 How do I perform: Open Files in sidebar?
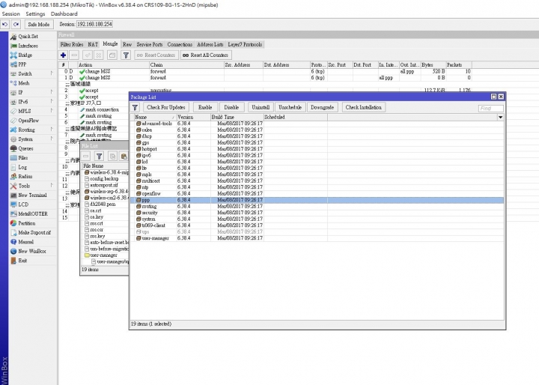click(23, 157)
